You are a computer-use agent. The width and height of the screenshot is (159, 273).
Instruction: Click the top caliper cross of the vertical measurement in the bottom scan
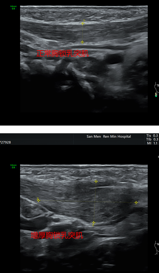coord(96,181)
